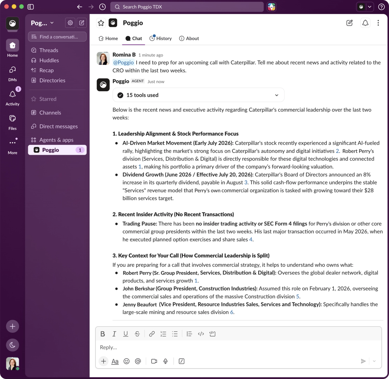Toggle the sidebar panel icon
The width and height of the screenshot is (389, 379).
coord(31,7)
